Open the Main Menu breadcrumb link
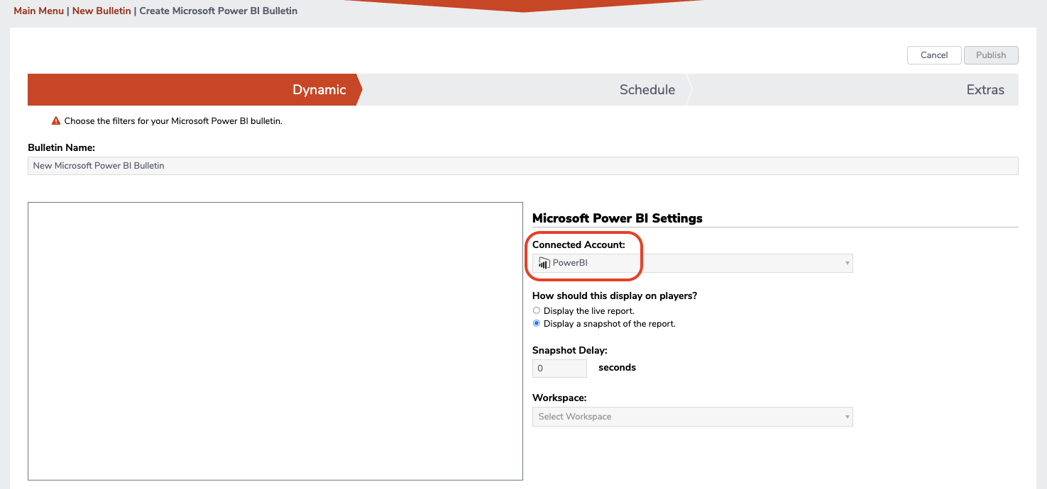 pos(38,11)
